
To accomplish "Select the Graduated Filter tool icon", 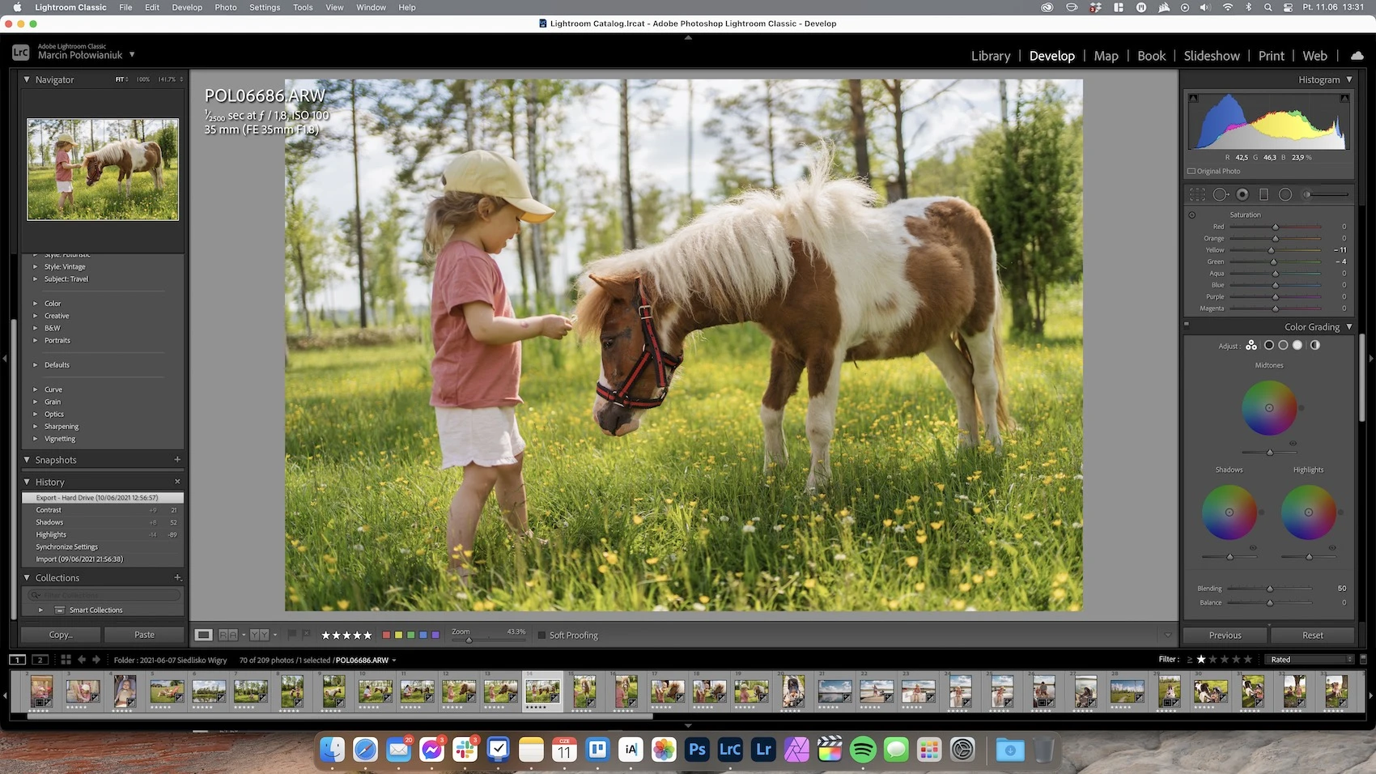I will tap(1263, 194).
